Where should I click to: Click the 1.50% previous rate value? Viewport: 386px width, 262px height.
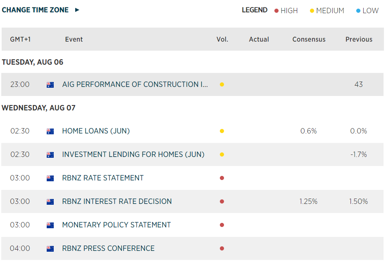(x=358, y=202)
